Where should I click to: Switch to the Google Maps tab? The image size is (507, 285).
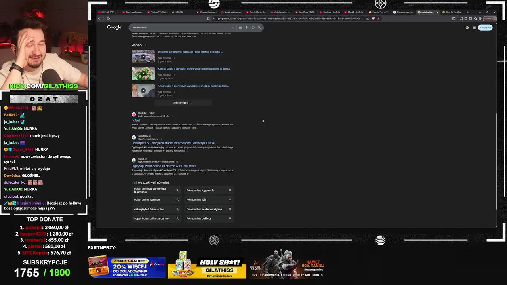[256, 12]
